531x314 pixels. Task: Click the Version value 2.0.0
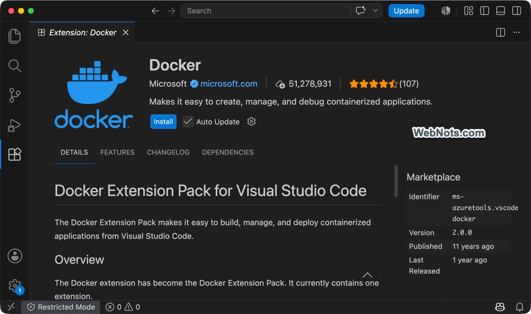pos(462,232)
